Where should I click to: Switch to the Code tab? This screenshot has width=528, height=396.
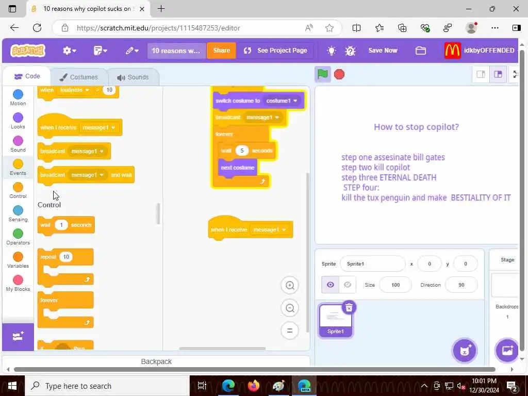click(x=27, y=76)
